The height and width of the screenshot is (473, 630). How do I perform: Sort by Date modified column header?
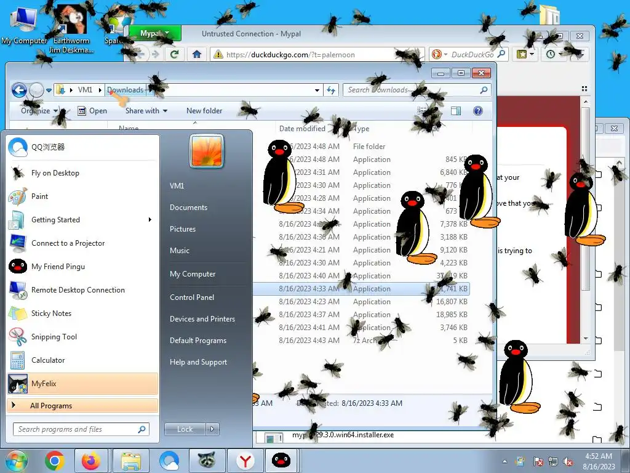click(x=302, y=129)
